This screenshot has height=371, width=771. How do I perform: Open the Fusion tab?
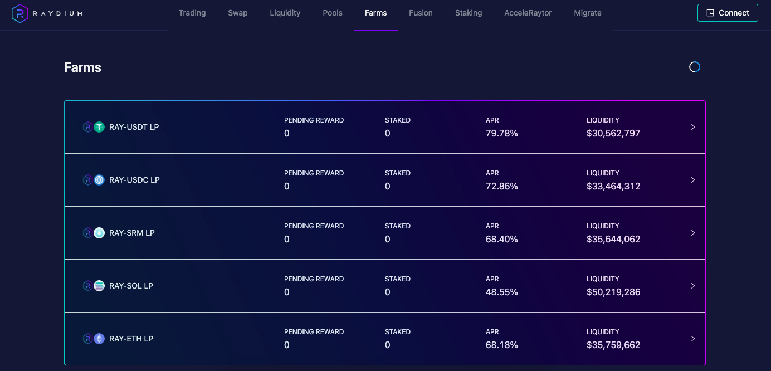coord(421,13)
